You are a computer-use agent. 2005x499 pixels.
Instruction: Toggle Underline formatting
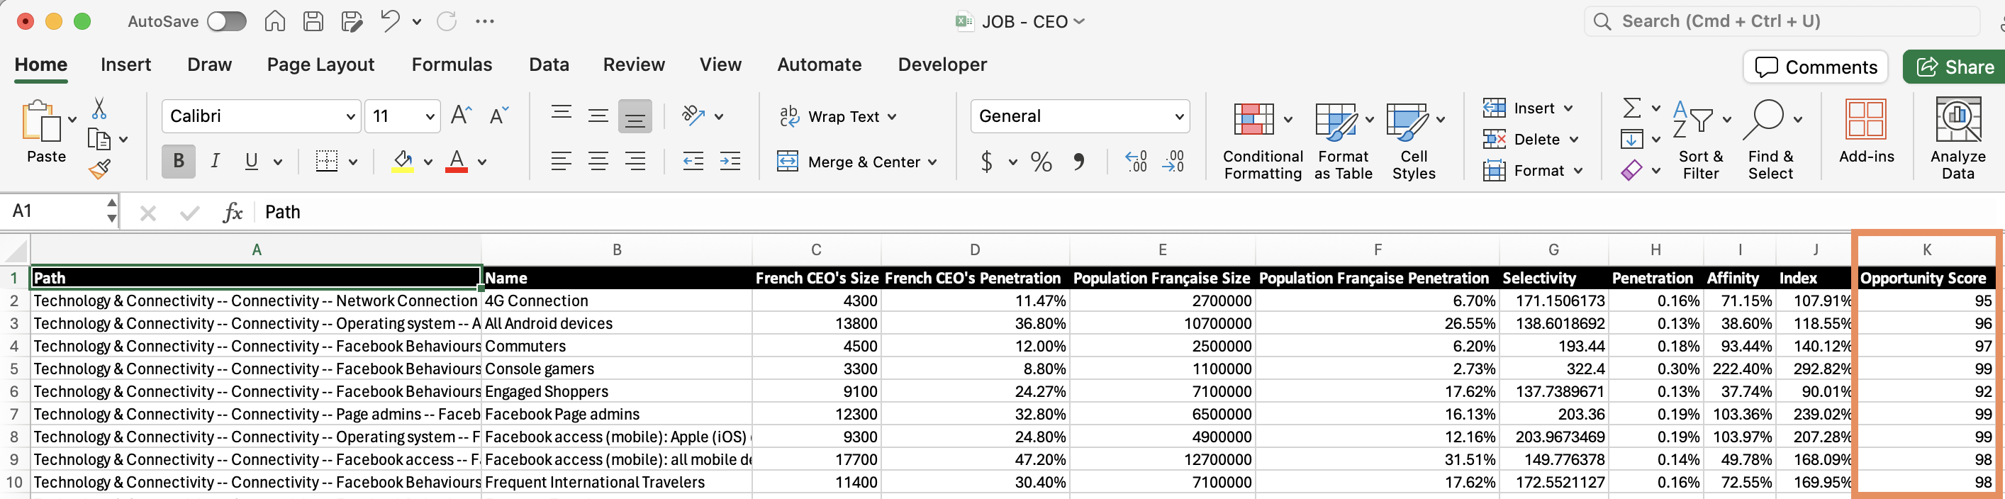pyautogui.click(x=252, y=161)
